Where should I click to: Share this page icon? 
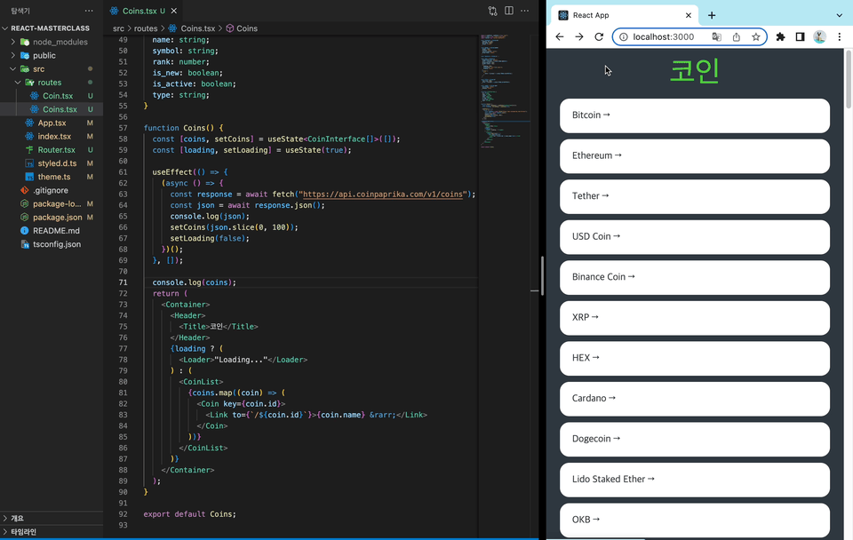[x=736, y=37]
